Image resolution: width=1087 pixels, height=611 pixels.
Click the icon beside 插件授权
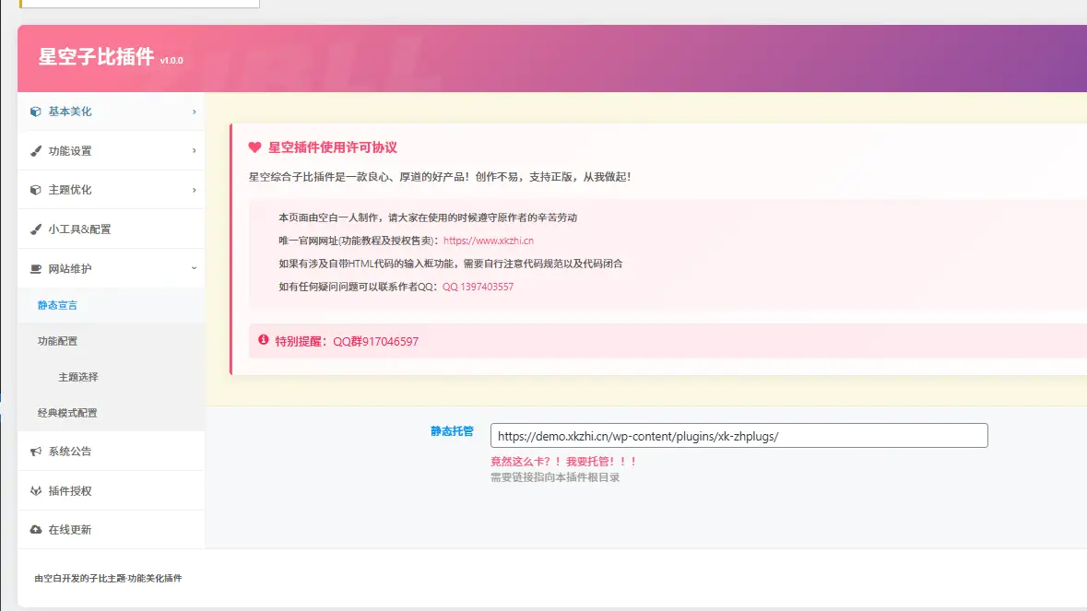click(x=36, y=491)
